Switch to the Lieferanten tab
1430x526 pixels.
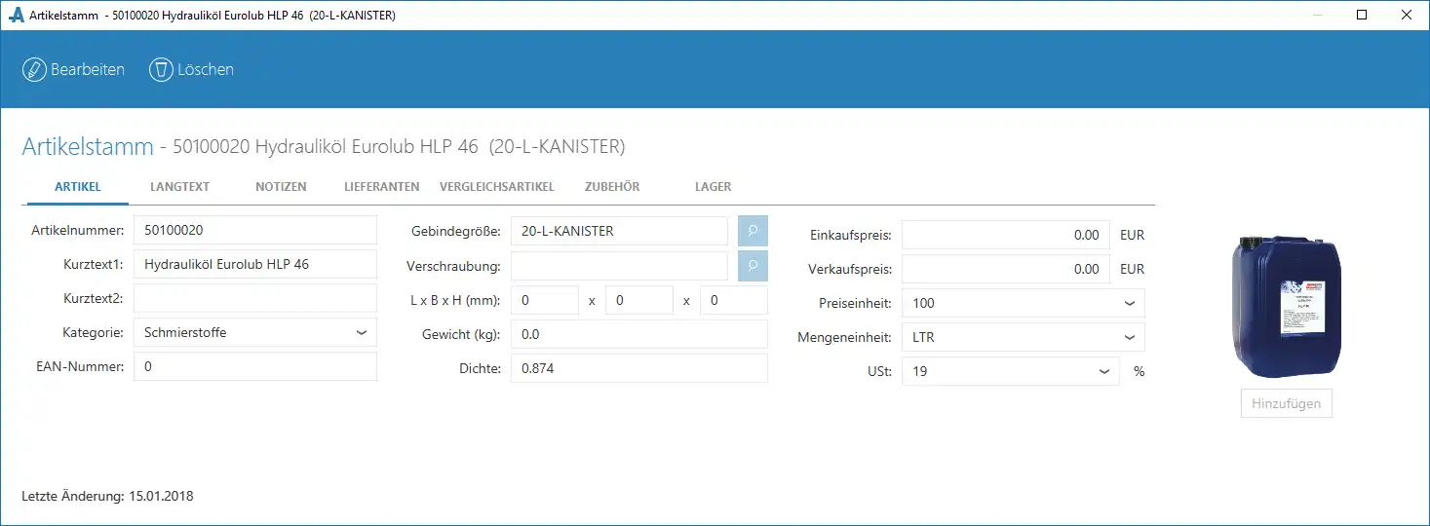[382, 187]
